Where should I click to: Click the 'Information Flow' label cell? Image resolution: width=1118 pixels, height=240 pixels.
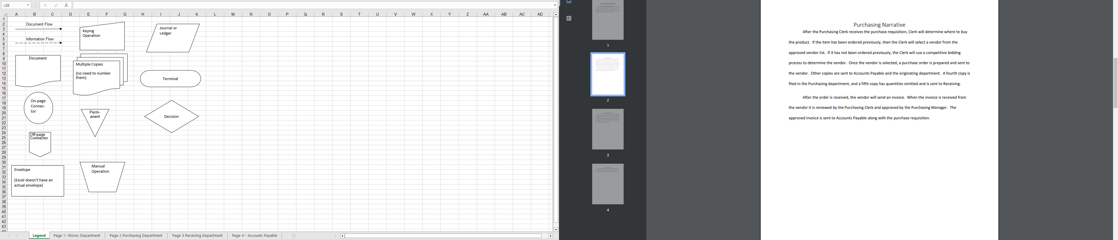click(x=40, y=39)
